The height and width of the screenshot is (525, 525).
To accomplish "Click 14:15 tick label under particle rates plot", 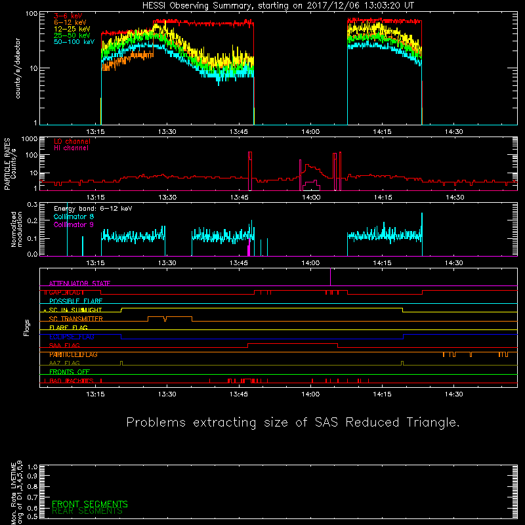I will coord(383,198).
